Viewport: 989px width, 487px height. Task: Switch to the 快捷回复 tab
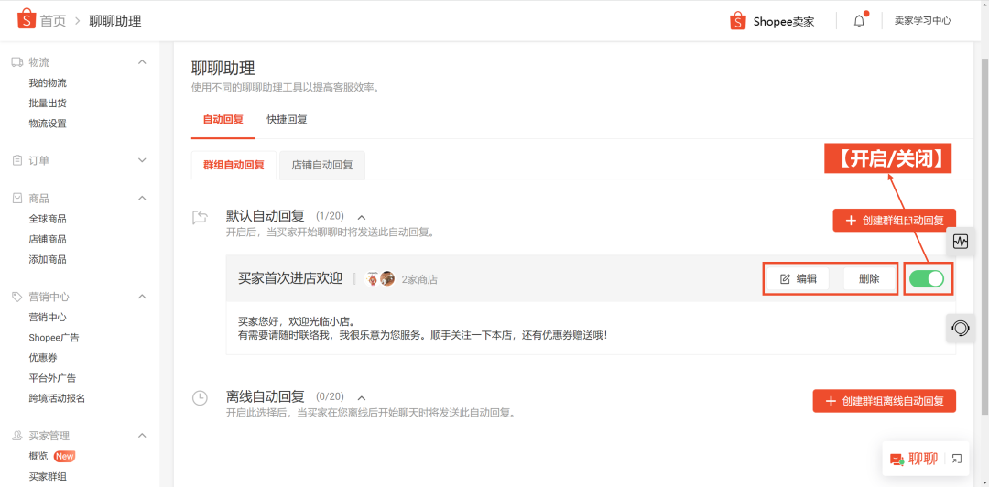point(287,119)
